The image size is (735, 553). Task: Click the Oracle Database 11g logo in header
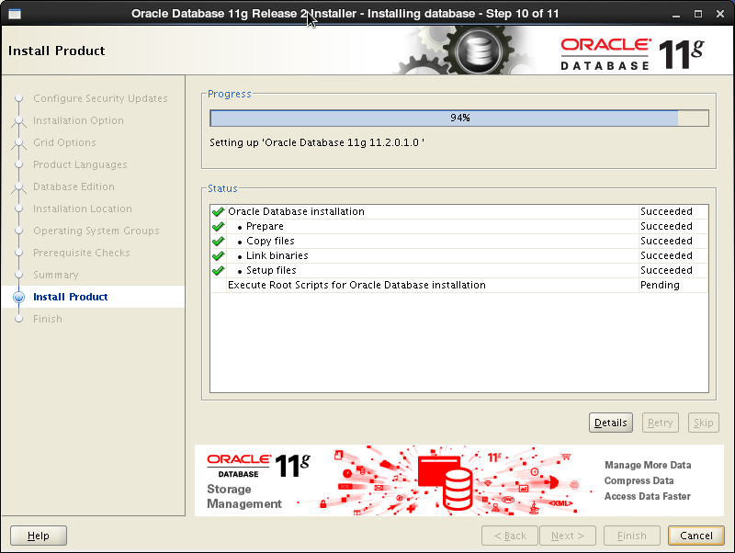(632, 54)
